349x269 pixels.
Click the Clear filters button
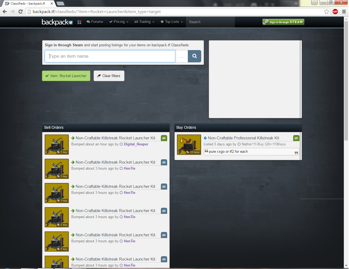click(109, 76)
